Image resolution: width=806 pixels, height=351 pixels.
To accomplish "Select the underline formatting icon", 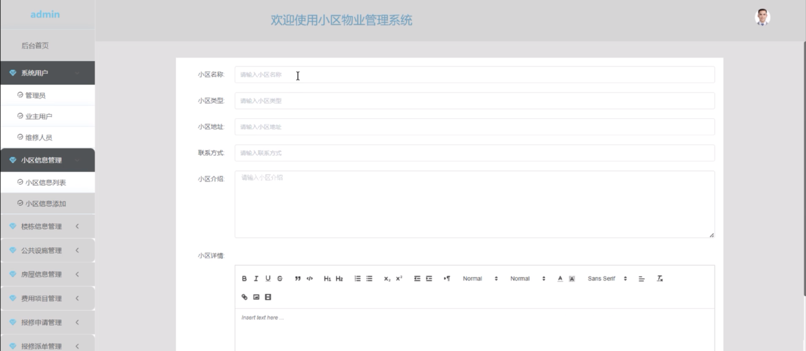I will click(x=268, y=278).
